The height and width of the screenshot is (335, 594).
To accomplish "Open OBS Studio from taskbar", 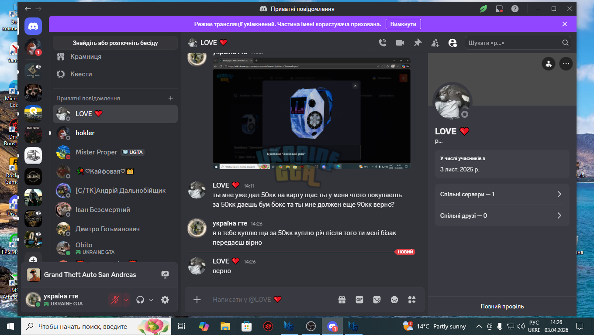I will pos(311,326).
